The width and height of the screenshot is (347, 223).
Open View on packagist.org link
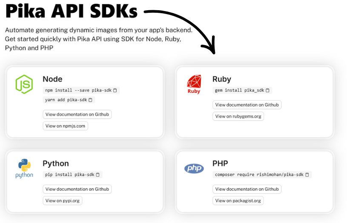pos(238,200)
